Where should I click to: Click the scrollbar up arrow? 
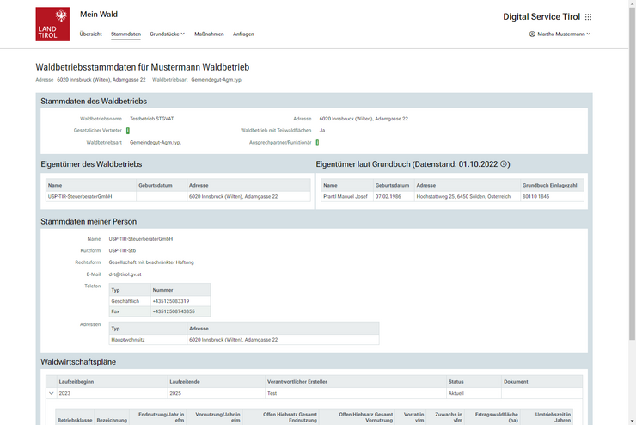[x=632, y=3]
